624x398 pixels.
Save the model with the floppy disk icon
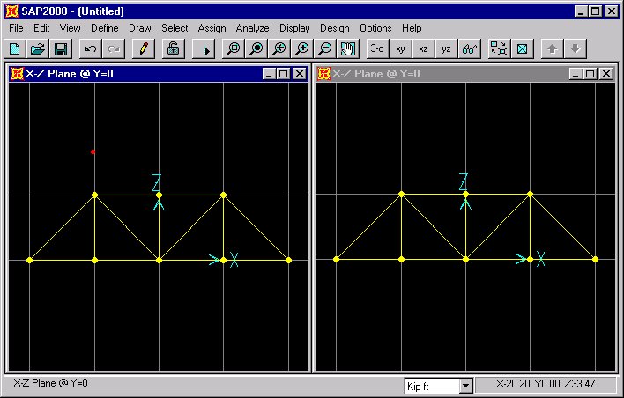61,49
